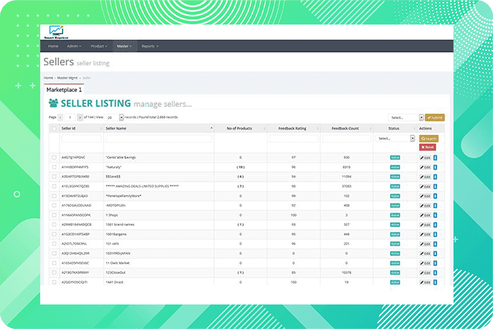Screen dimensions: 493x329
Task: Click seller id A219GTKA5R99XY
Action: tap(75, 272)
